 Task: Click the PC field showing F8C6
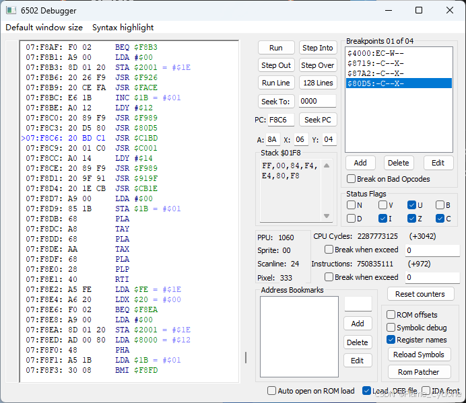[x=281, y=120]
